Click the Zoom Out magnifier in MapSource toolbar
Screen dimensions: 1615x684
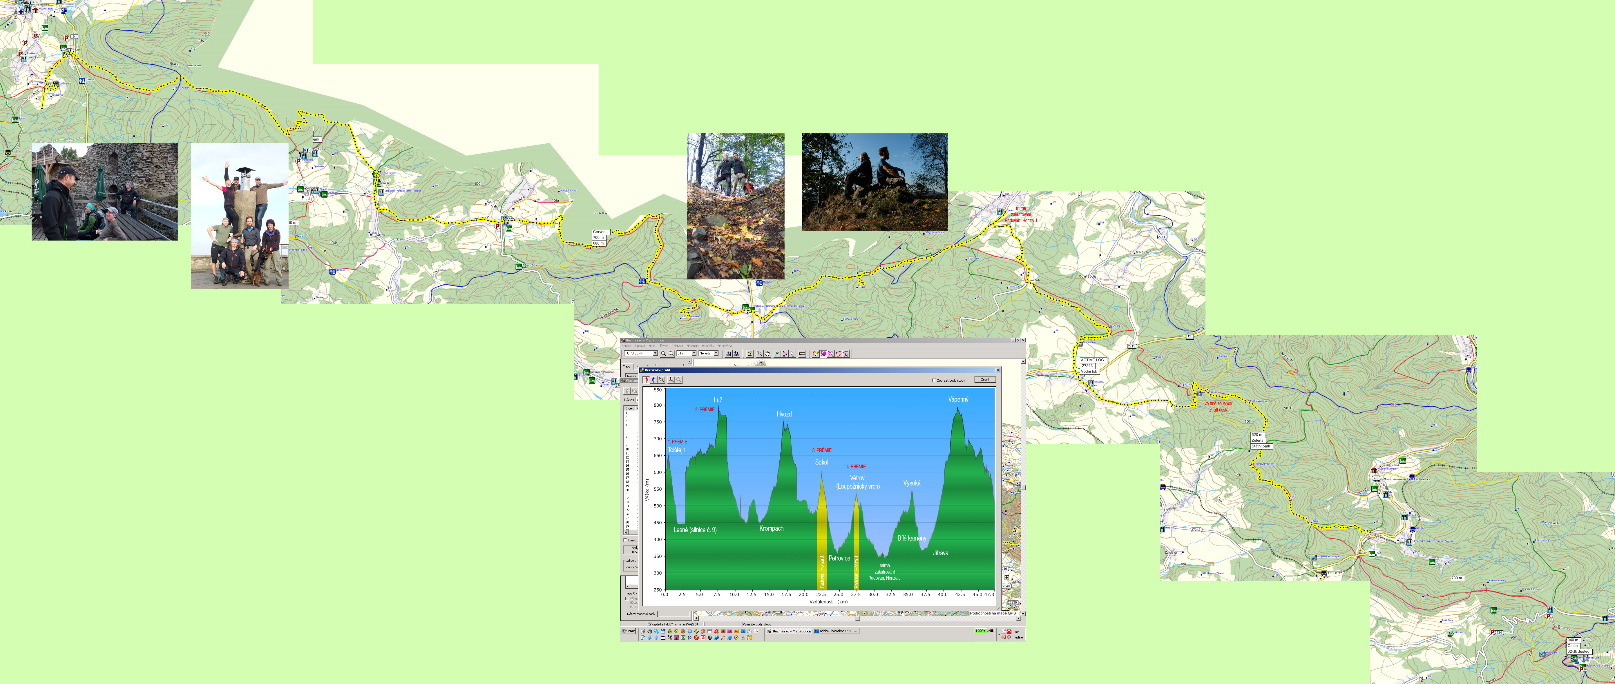tap(671, 354)
